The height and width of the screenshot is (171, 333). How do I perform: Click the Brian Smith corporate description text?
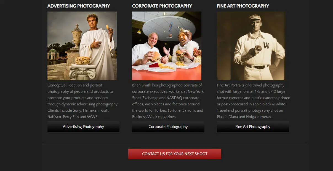point(168,101)
